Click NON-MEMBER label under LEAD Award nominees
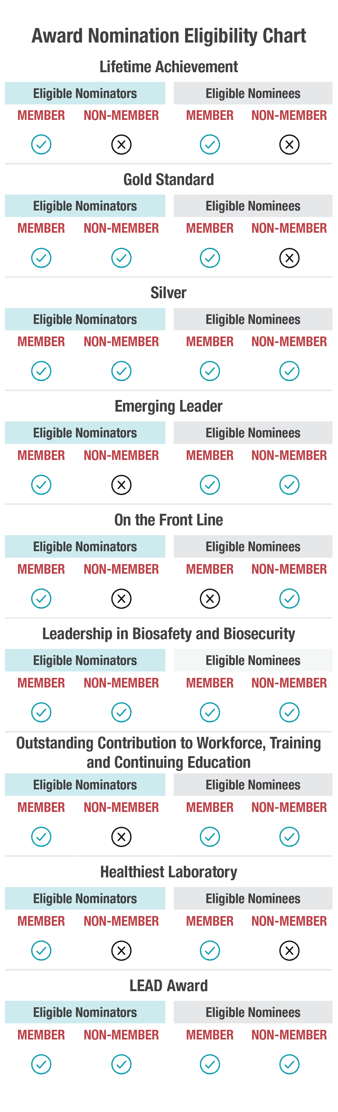The height and width of the screenshot is (1112, 338). point(289,1035)
